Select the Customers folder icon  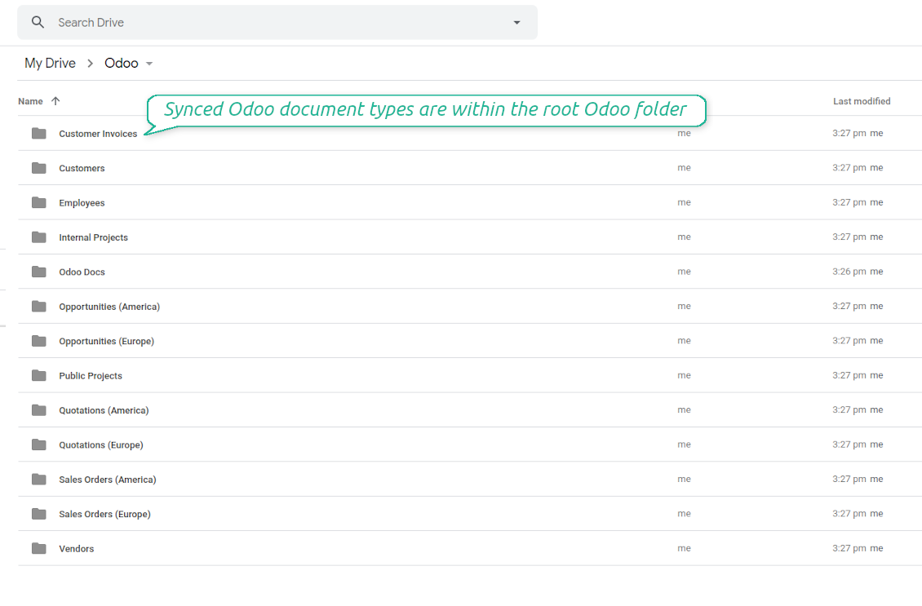pos(39,168)
